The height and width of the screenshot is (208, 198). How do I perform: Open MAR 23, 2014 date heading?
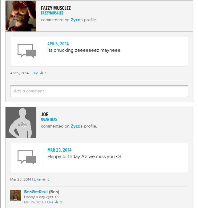(59, 150)
